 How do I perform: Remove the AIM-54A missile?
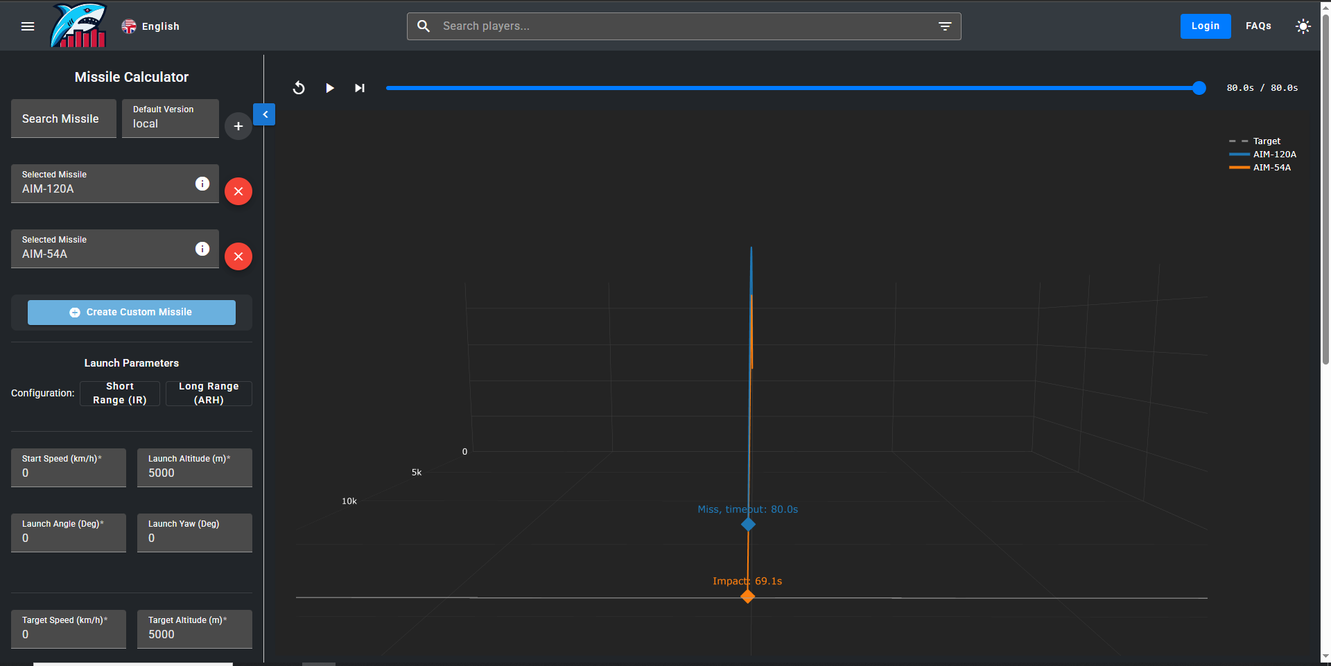pos(238,256)
